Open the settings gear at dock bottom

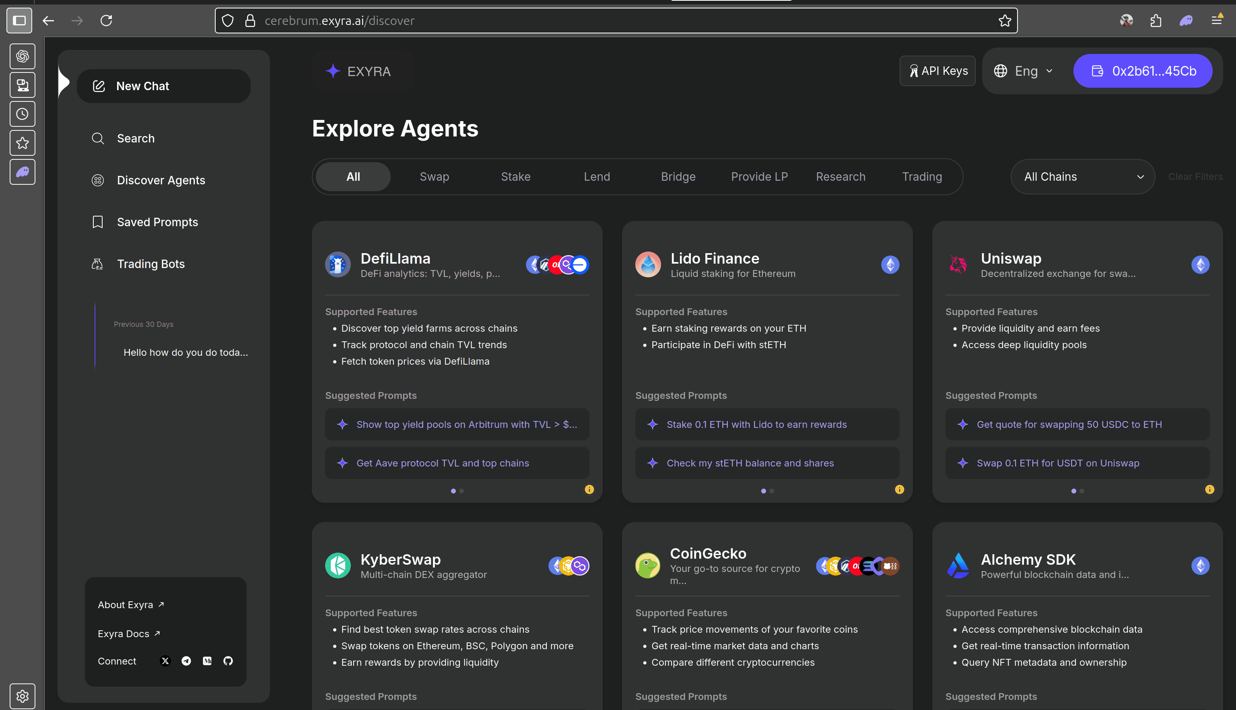22,696
